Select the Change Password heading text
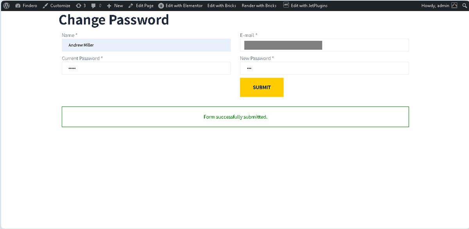469x229 pixels. 114,19
